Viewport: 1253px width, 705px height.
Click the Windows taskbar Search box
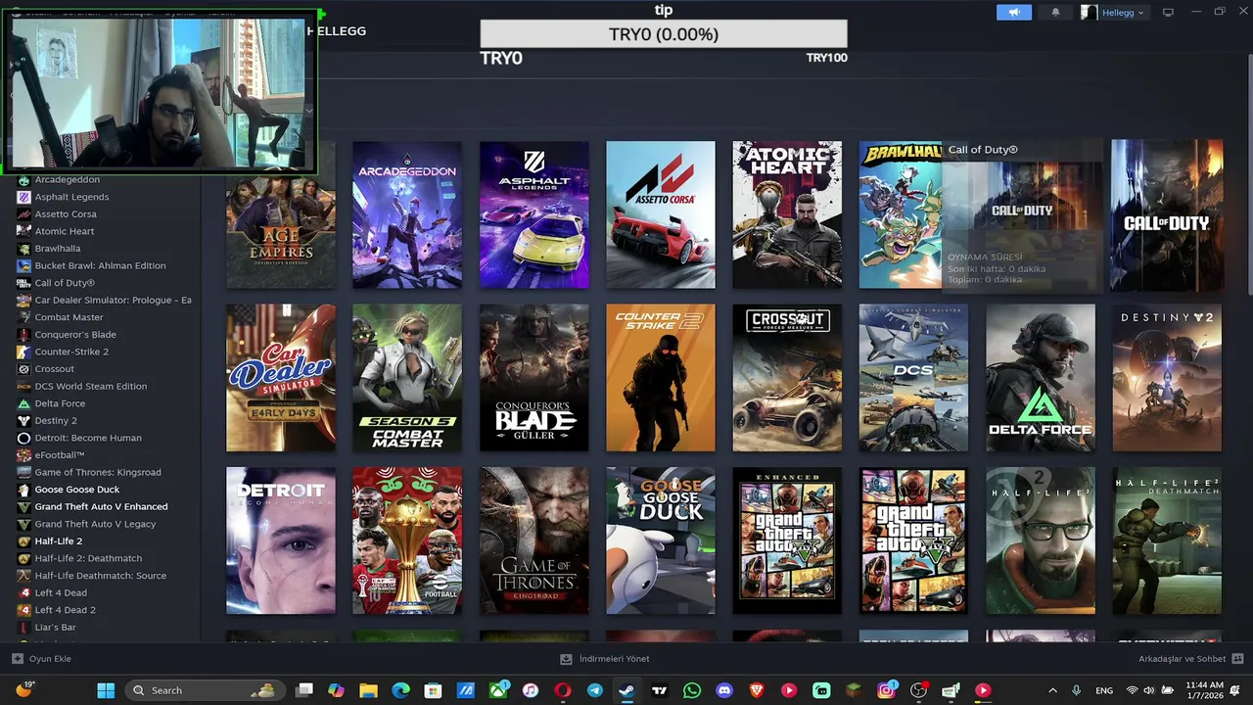(x=204, y=690)
